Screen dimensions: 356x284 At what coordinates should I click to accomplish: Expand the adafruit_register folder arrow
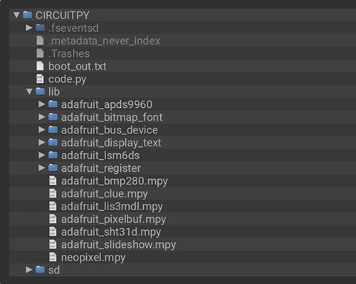point(42,168)
